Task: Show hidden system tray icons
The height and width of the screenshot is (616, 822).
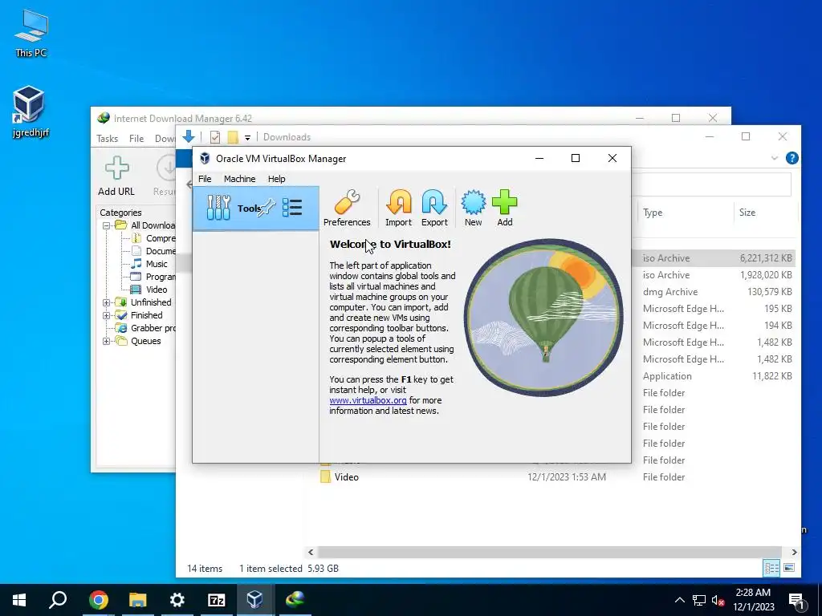Action: coord(679,600)
